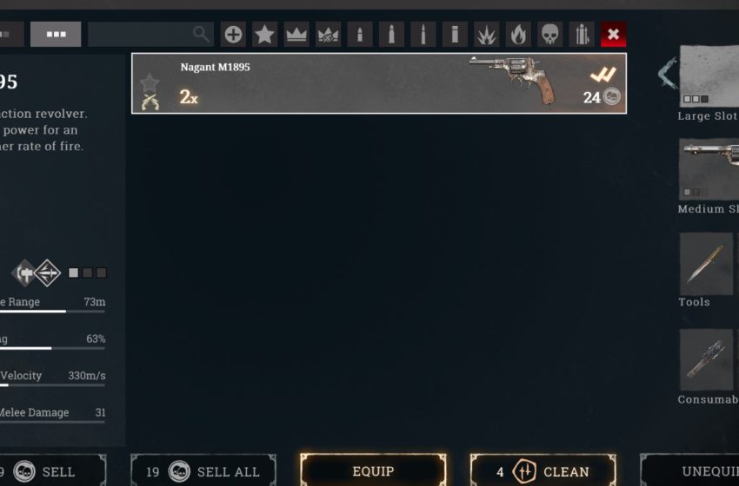The image size is (739, 486).
Task: Filter by mixed special ammo icon
Action: click(582, 35)
